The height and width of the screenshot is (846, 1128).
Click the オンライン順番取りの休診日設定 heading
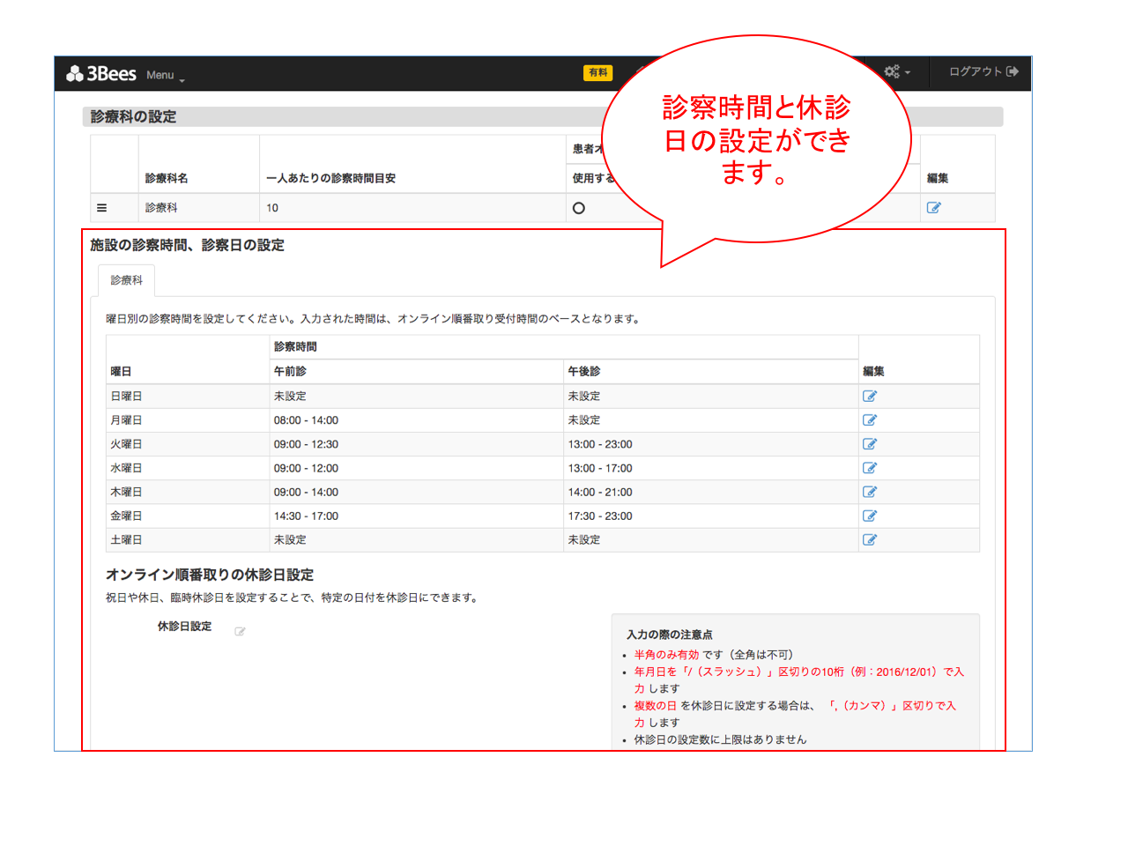point(210,575)
